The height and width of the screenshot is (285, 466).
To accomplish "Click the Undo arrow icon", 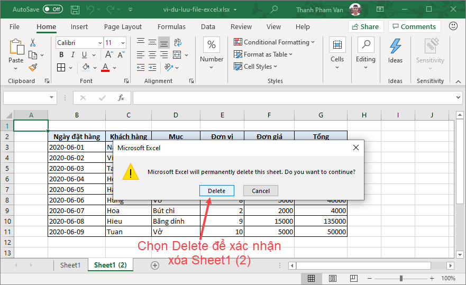I will pyautogui.click(x=90, y=10).
